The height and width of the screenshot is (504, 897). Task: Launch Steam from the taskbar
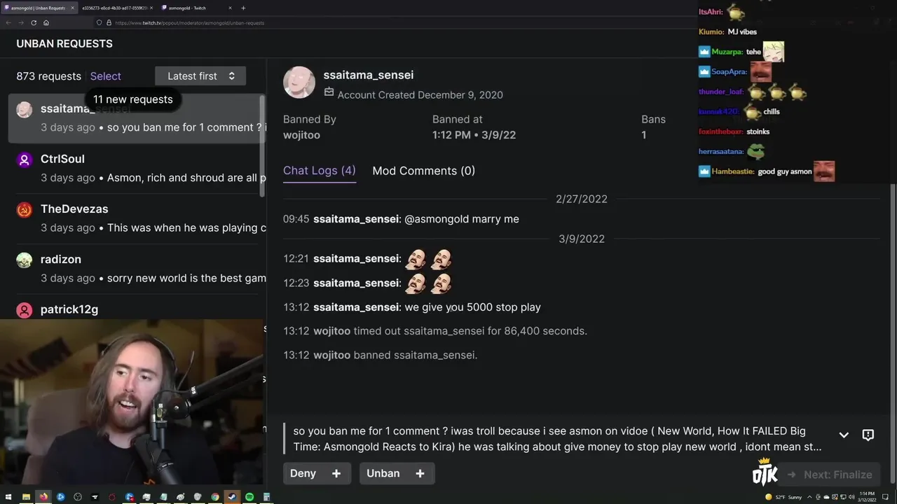233,497
